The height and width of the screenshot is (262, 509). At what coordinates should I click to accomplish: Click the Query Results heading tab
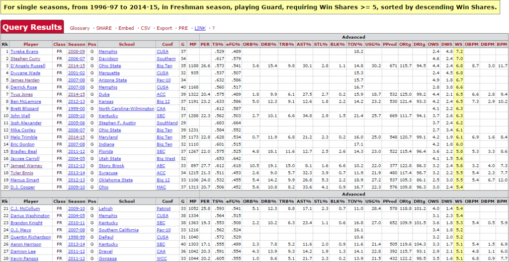(x=32, y=27)
